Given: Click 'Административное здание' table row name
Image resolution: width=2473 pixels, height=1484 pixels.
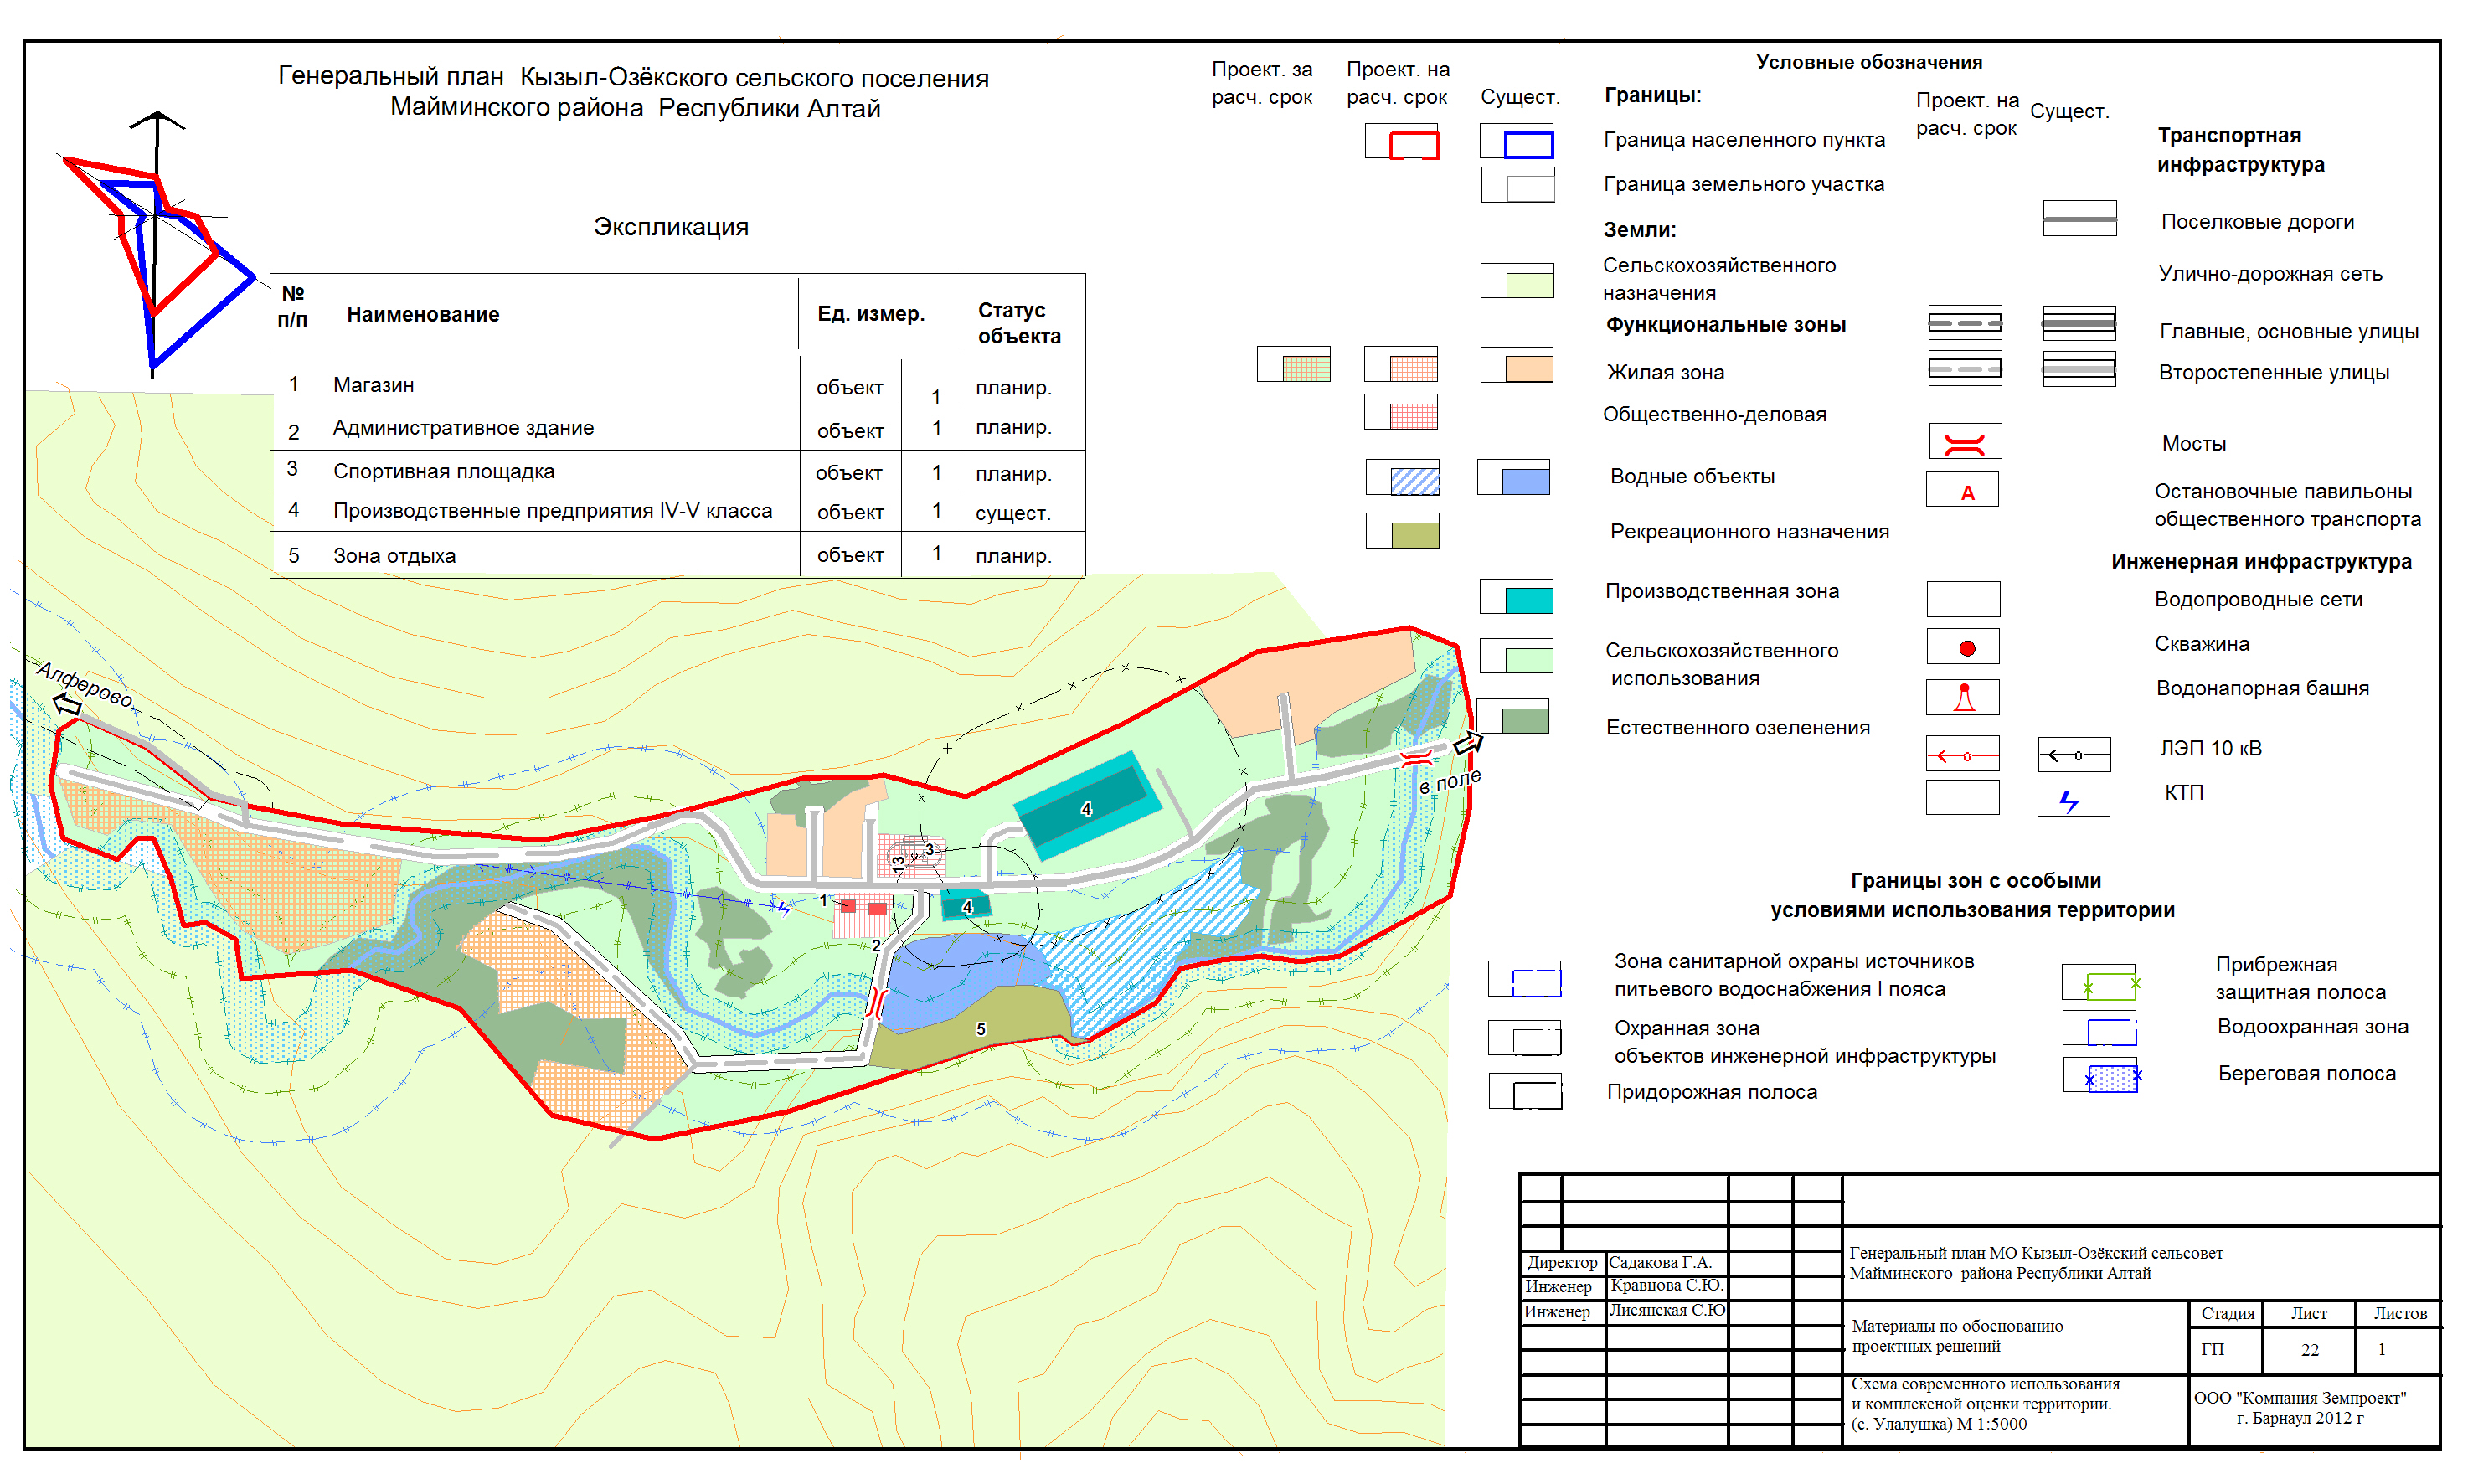Looking at the screenshot, I should [463, 429].
